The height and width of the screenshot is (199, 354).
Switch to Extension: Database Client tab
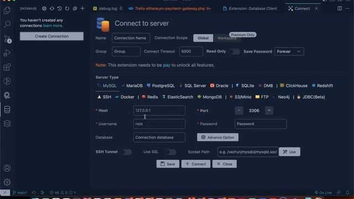[x=249, y=9]
